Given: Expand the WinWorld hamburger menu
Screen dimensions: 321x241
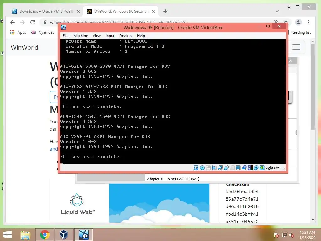Looking at the screenshot, I should click(x=296, y=47).
